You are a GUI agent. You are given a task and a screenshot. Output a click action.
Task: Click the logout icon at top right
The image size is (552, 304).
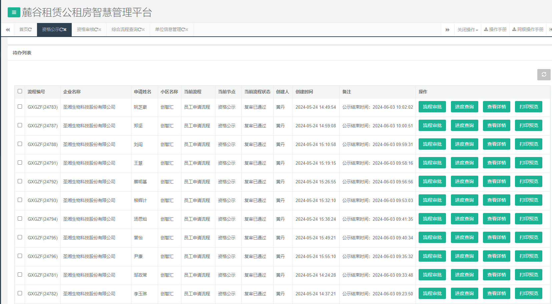[x=550, y=29]
